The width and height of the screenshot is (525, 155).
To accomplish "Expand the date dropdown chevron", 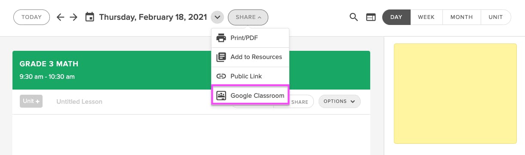I will pos(218,17).
